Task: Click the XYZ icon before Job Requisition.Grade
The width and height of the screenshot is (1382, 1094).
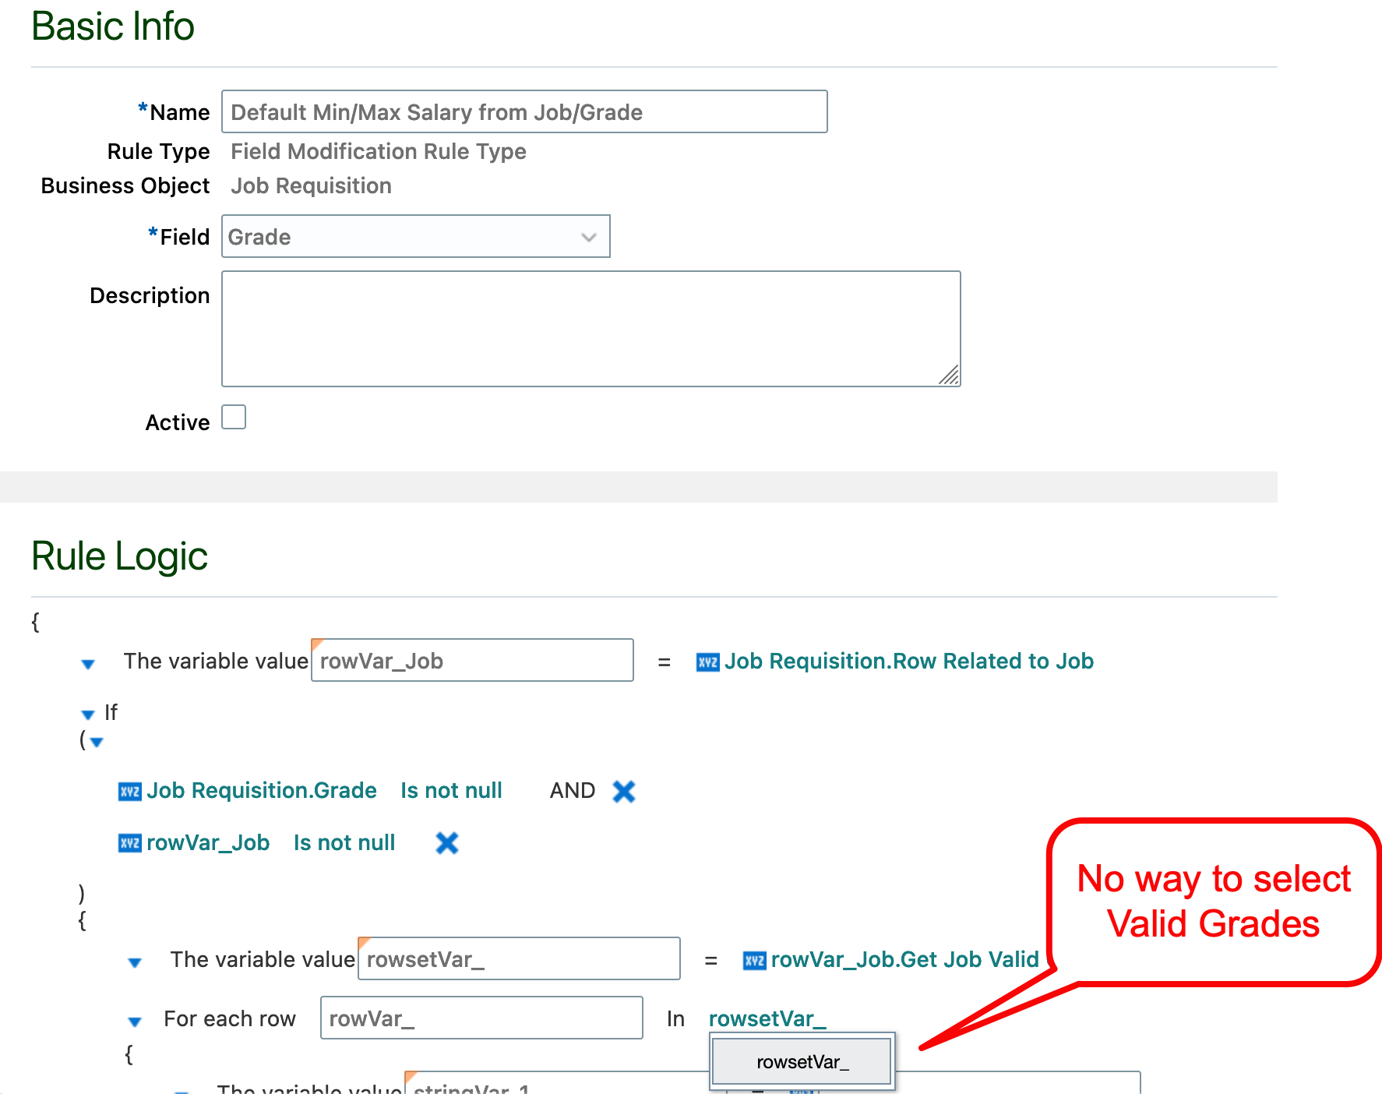Action: [130, 790]
